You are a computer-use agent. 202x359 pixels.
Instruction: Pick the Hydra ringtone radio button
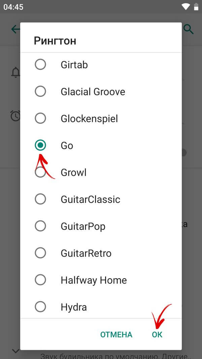pyautogui.click(x=40, y=307)
